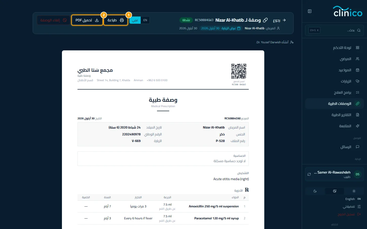Select the moon-with-star theme option
Viewport: 367px width, 229px height.
click(335, 191)
